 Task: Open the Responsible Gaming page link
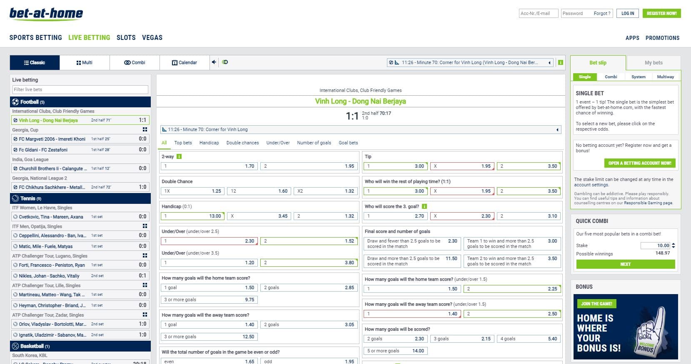tap(648, 203)
